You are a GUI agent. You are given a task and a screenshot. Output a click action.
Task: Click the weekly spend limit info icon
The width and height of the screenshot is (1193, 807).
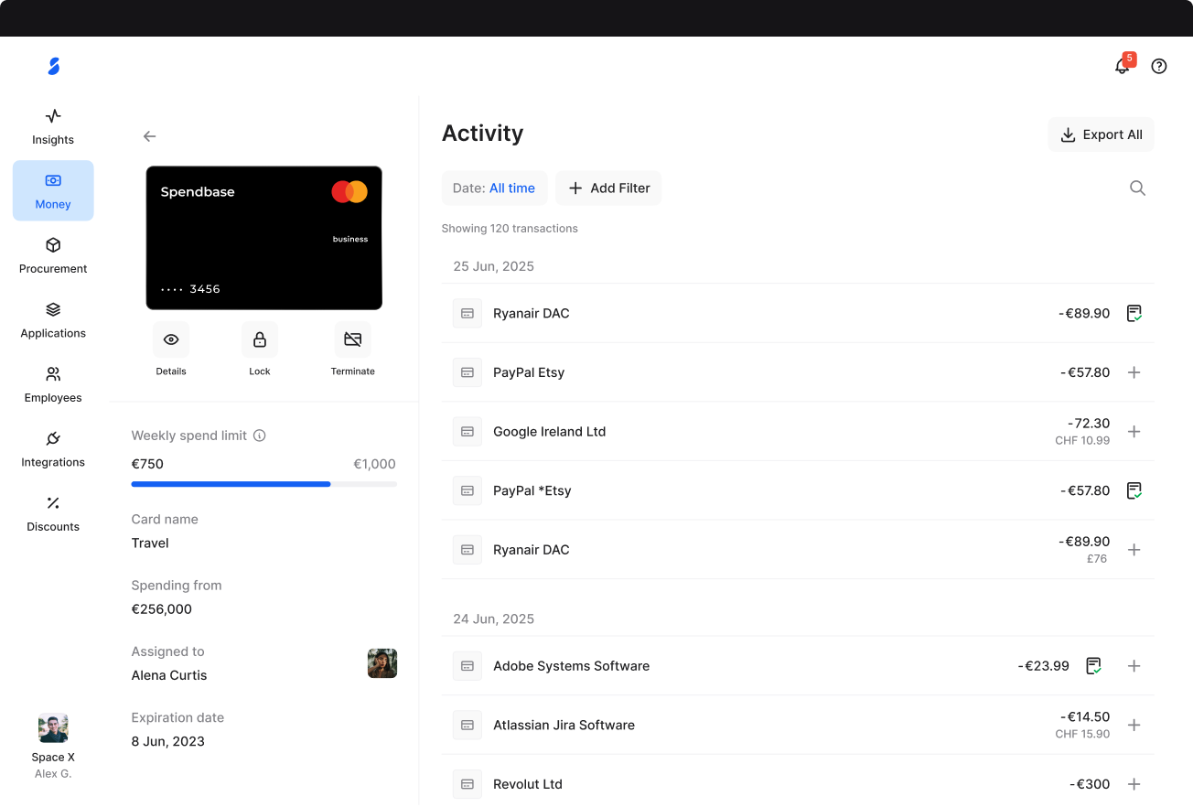[260, 436]
